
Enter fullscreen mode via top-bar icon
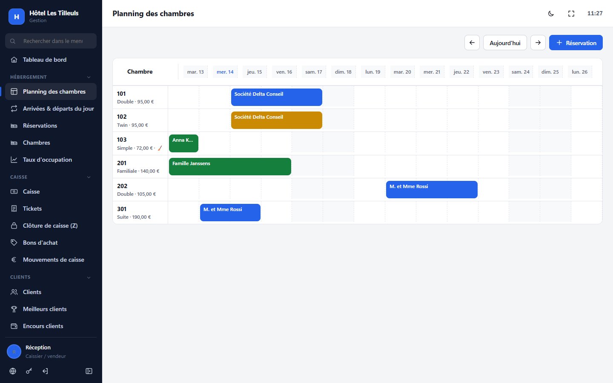[x=571, y=14]
